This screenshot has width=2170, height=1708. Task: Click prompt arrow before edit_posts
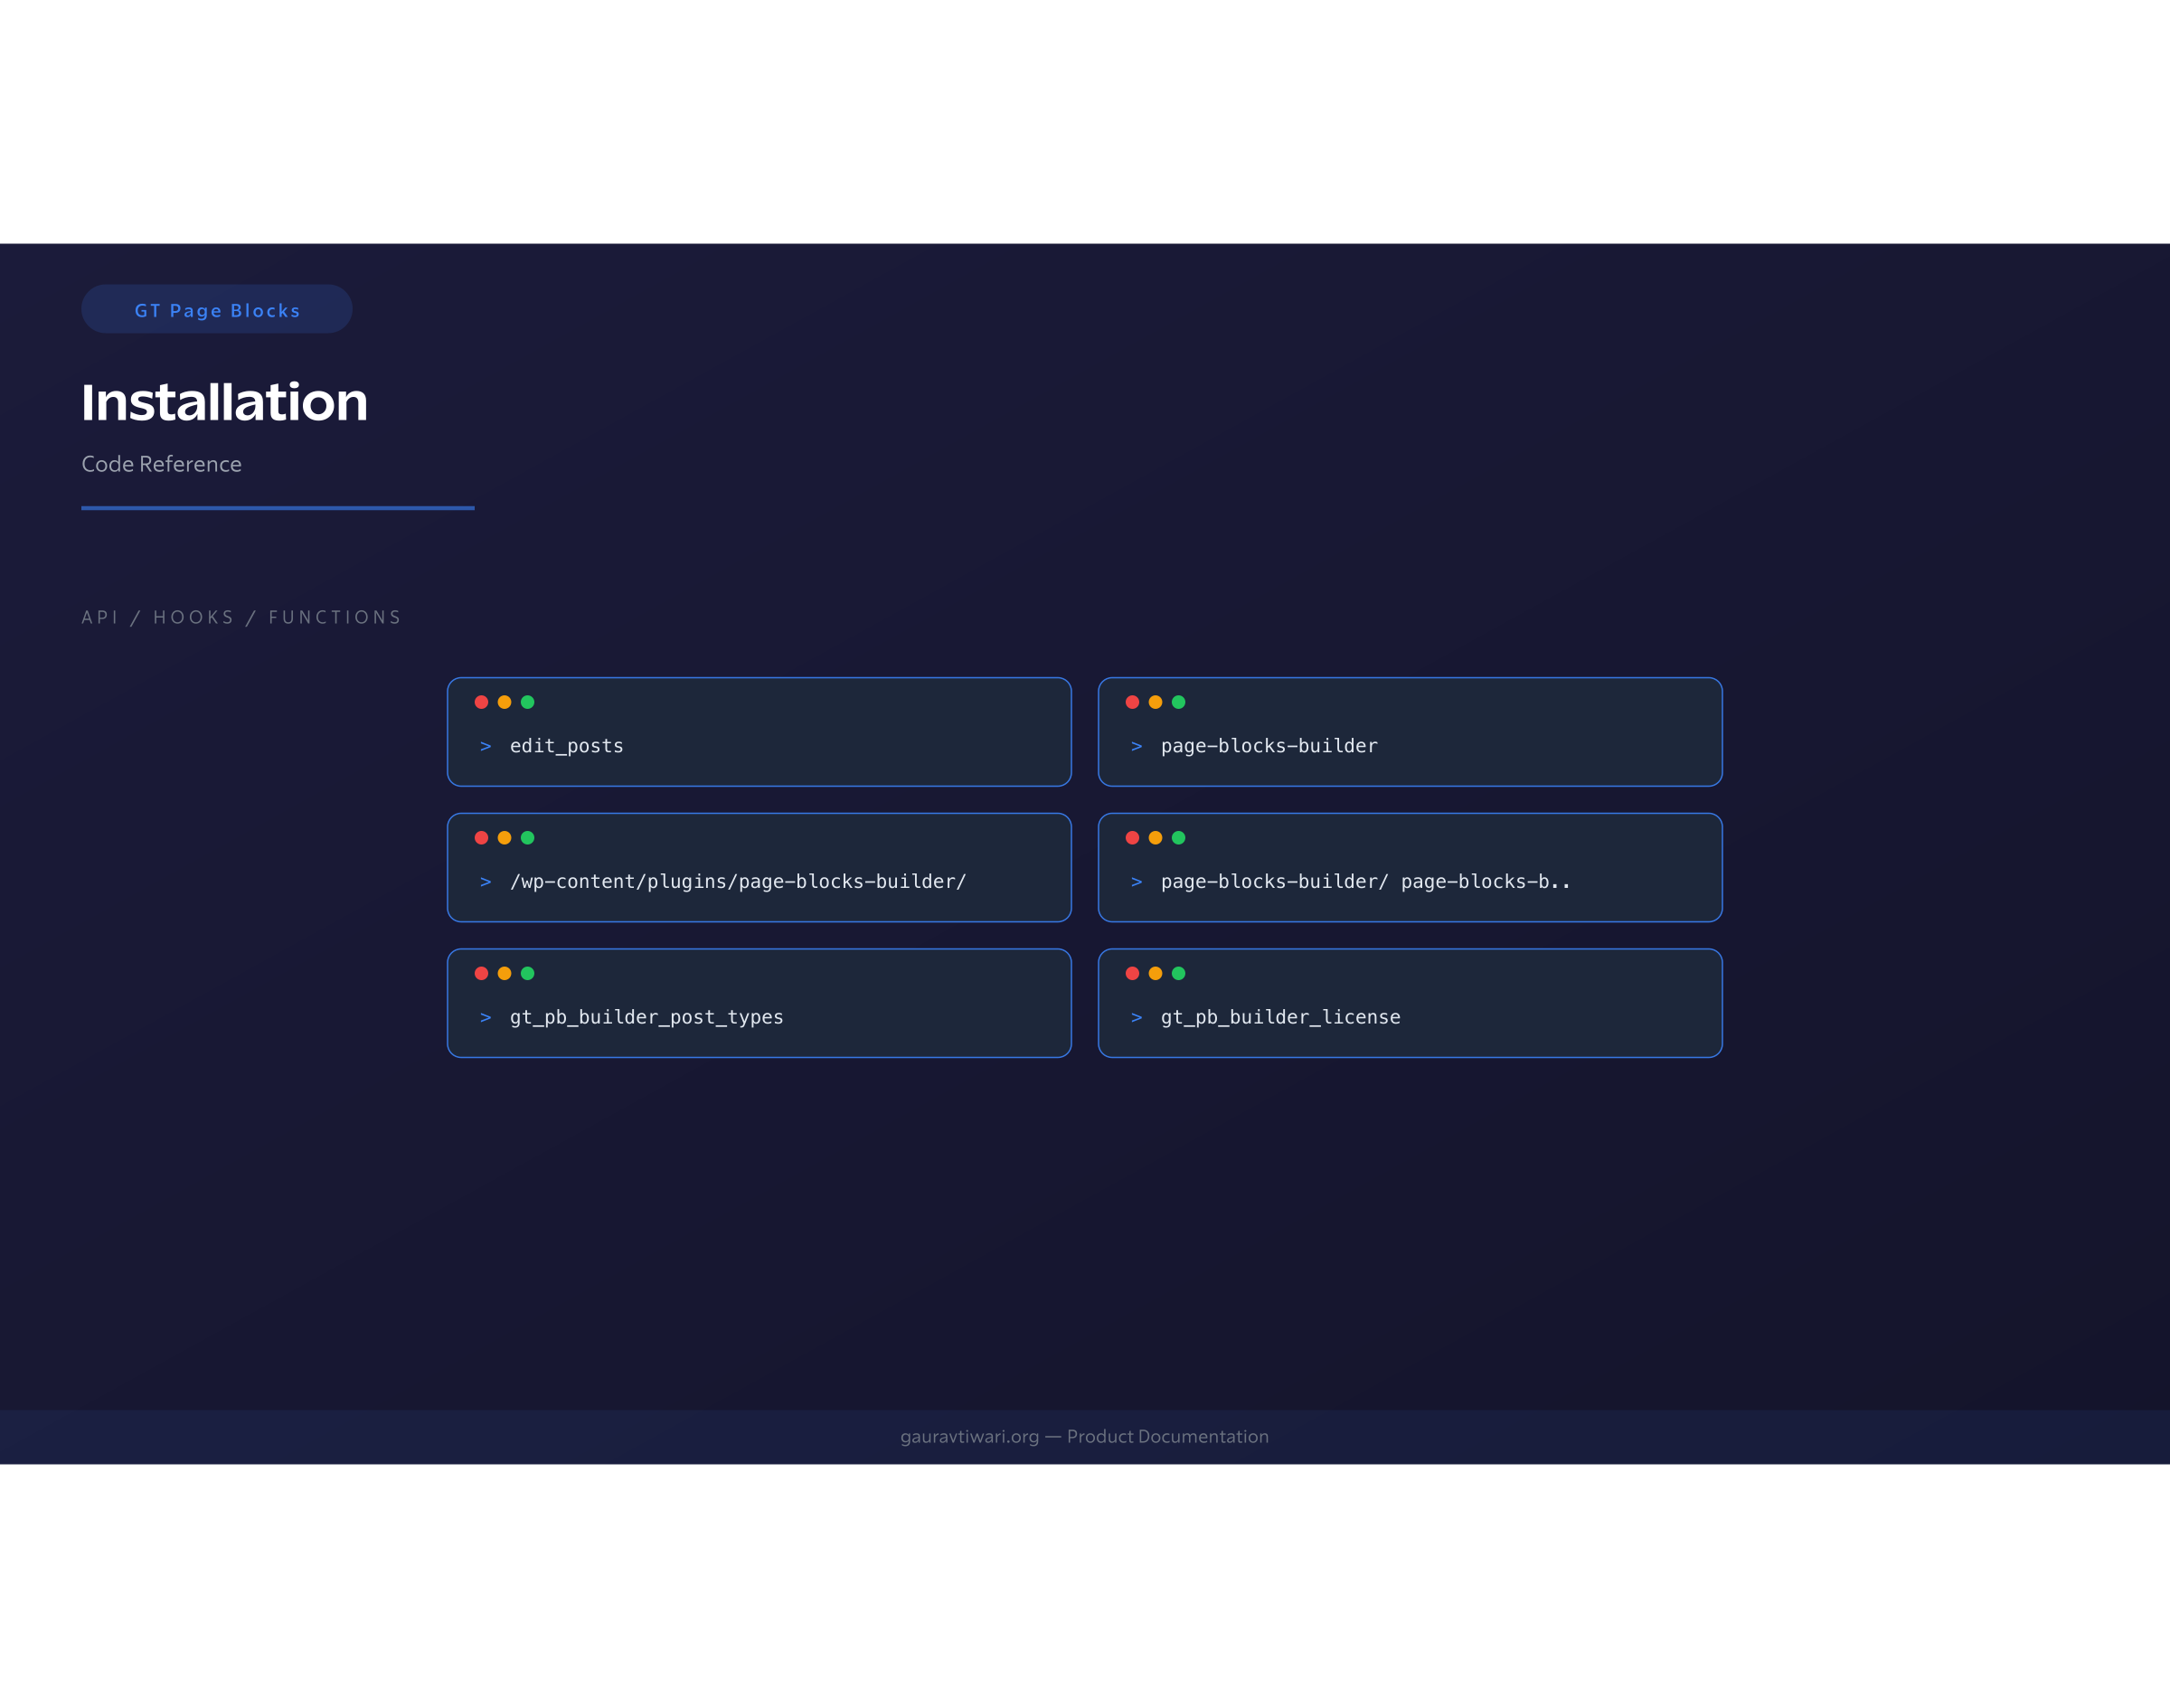pyautogui.click(x=486, y=746)
